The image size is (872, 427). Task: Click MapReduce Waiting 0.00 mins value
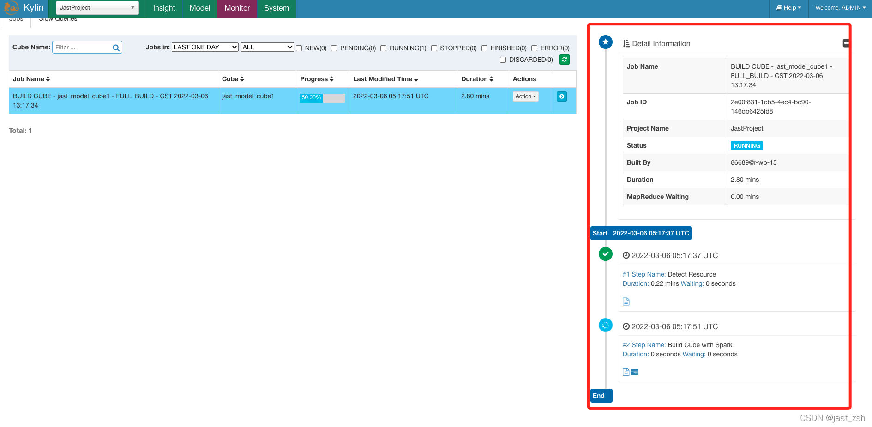pyautogui.click(x=745, y=197)
